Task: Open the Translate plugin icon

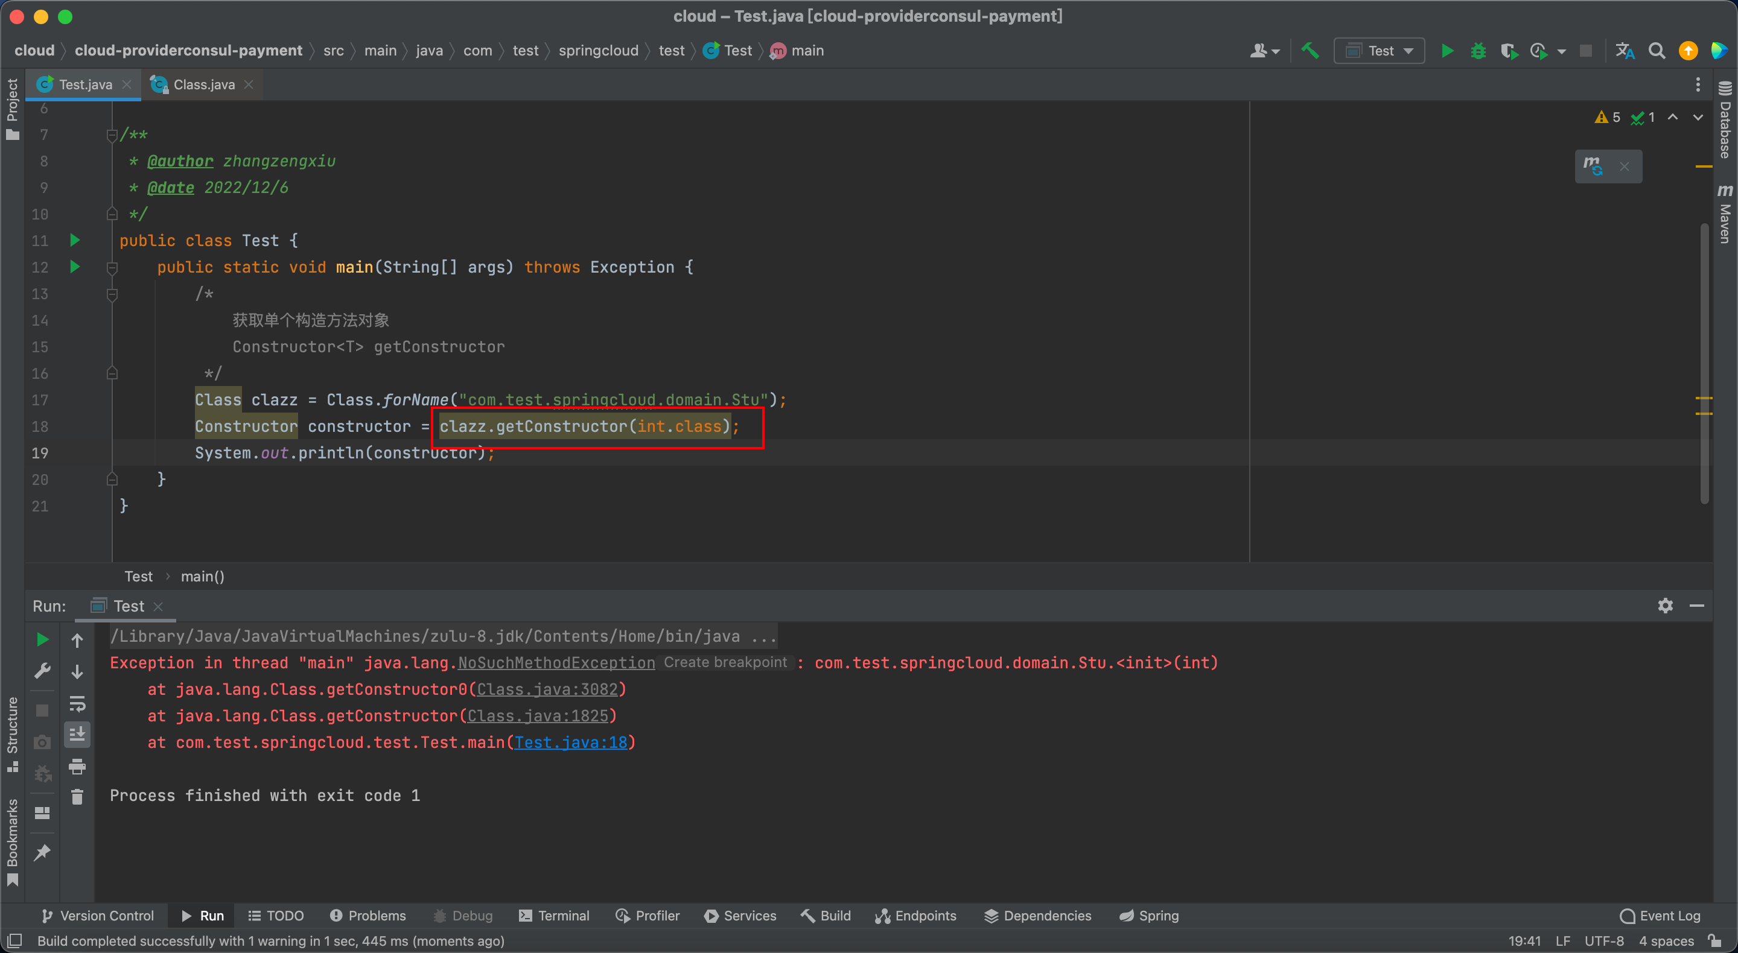Action: [1625, 51]
